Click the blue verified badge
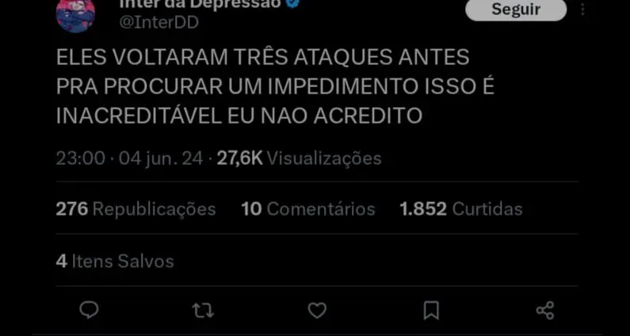Screen dimensions: 630x336 293,3
